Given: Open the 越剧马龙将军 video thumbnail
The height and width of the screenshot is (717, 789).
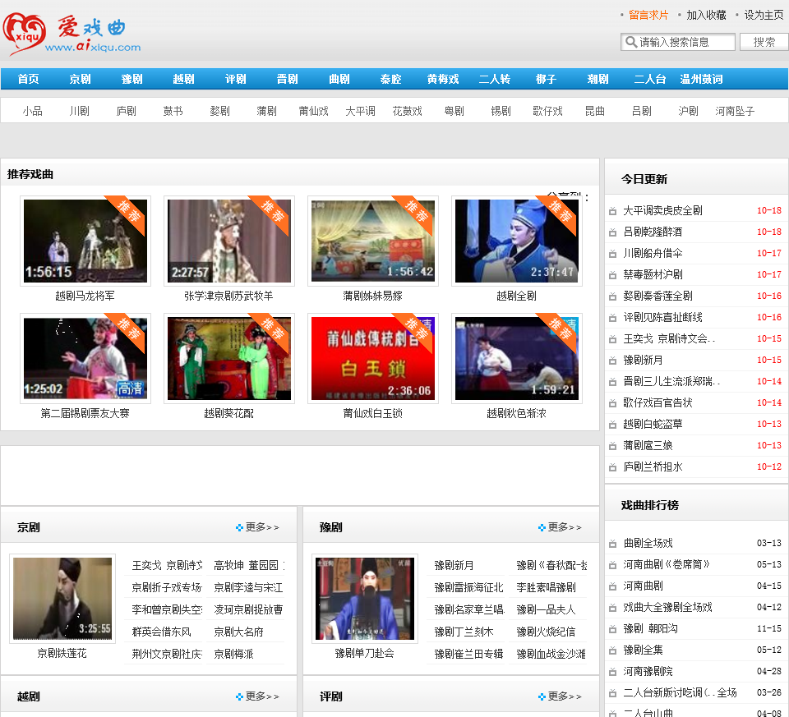Looking at the screenshot, I should 85,241.
